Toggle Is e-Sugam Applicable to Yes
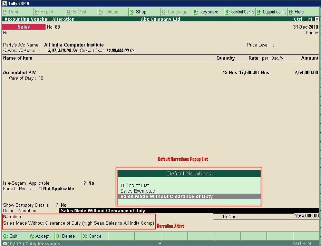The width and height of the screenshot is (321, 246). [91, 183]
